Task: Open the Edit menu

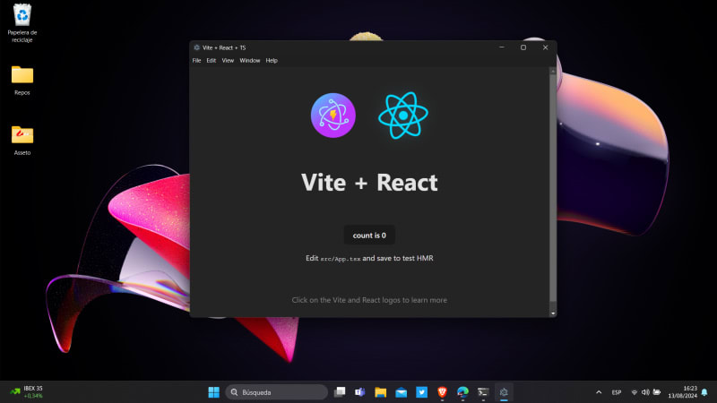Action: coord(211,60)
